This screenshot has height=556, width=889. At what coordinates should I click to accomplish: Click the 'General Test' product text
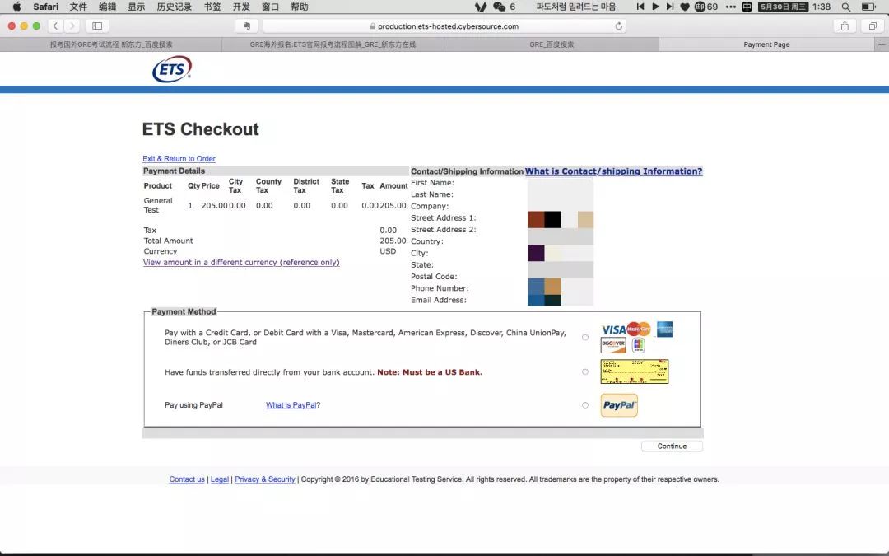(x=157, y=205)
